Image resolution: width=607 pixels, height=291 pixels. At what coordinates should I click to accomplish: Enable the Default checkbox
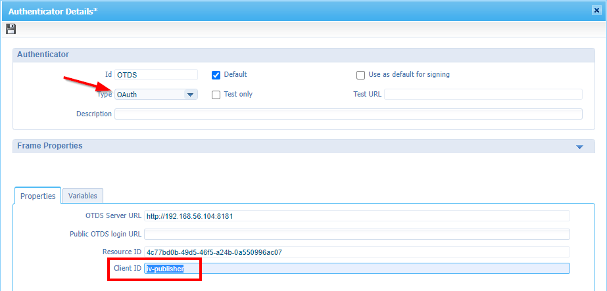click(216, 75)
